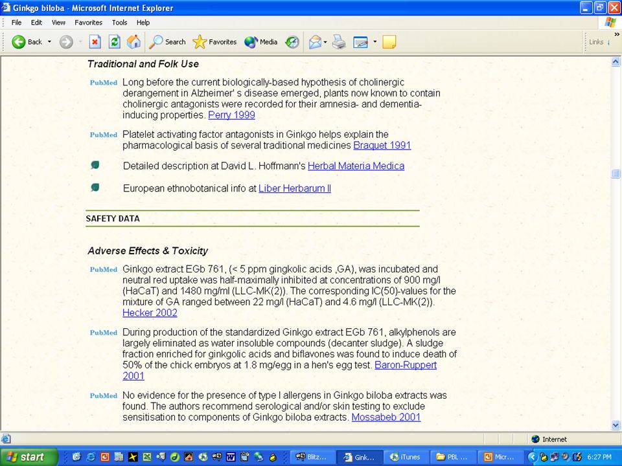This screenshot has width=622, height=466.
Task: Click the leaf bullet icon beside Hoffmann's description
Action: (x=95, y=165)
